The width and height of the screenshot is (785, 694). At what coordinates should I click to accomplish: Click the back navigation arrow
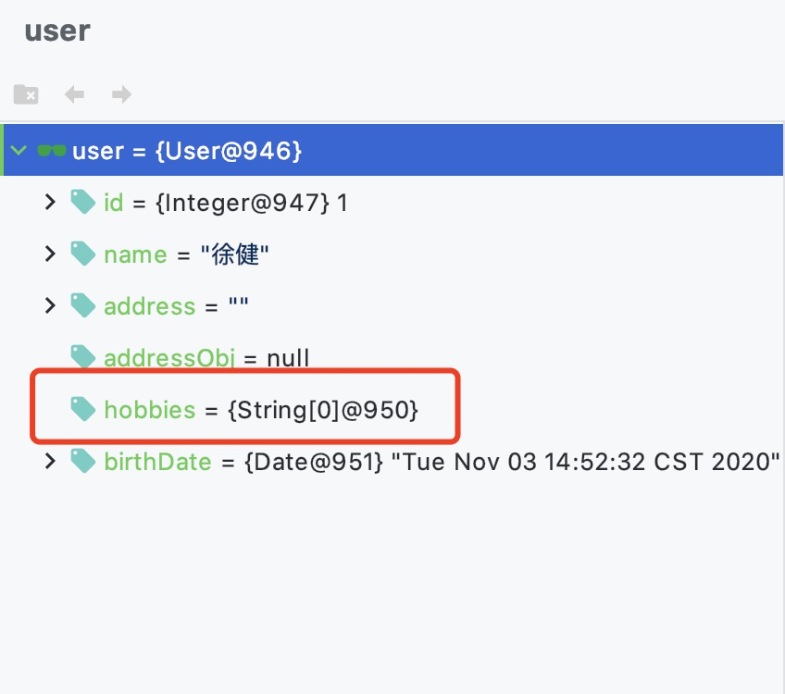(x=74, y=93)
